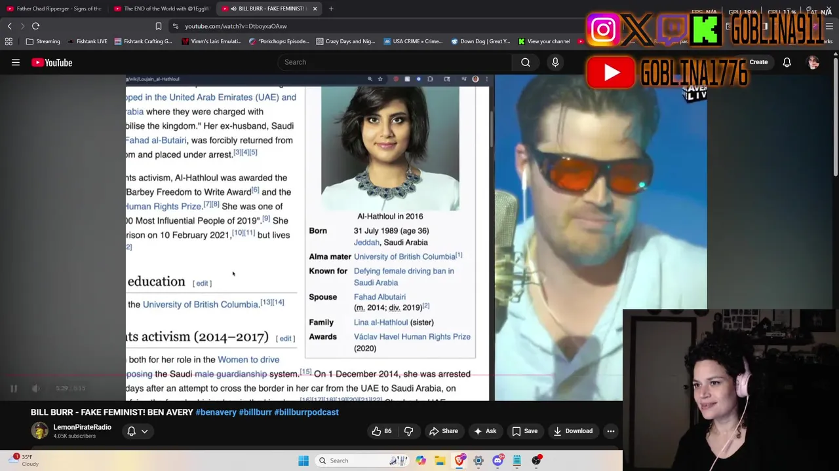Open USA CRIME bookmark
The width and height of the screenshot is (839, 471).
point(413,41)
